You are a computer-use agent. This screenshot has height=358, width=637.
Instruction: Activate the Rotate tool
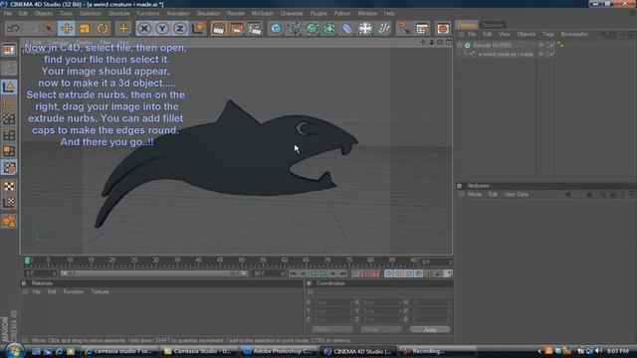(103, 29)
